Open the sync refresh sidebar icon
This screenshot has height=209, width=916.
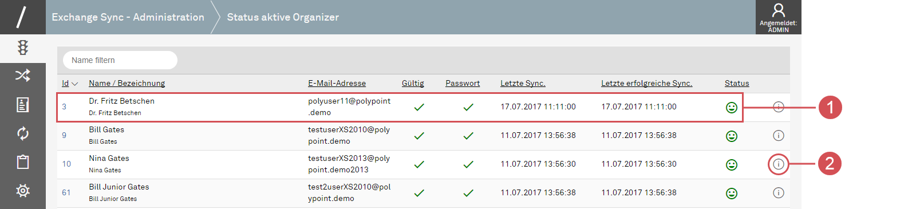pyautogui.click(x=23, y=133)
